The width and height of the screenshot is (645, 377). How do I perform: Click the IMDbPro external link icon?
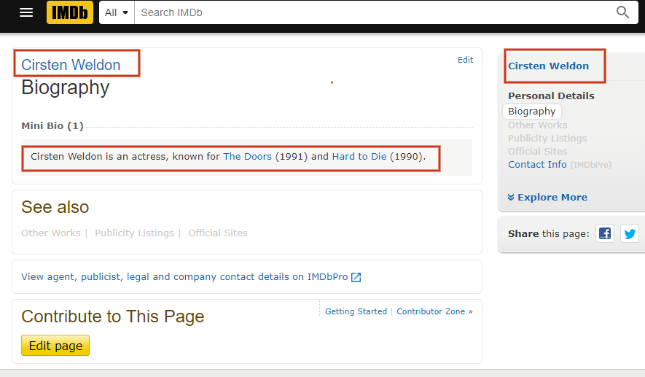[356, 277]
